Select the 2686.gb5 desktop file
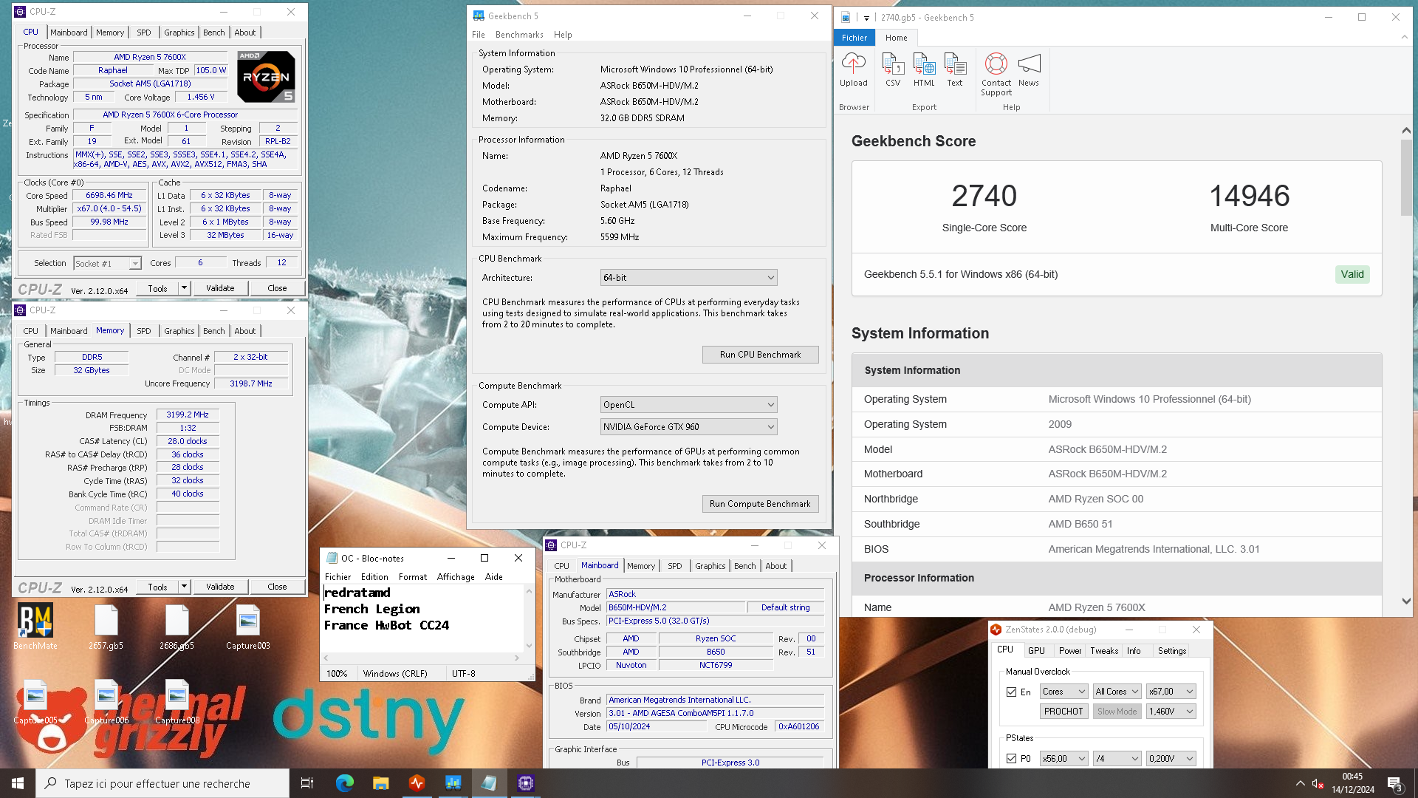The image size is (1418, 798). pos(177,627)
